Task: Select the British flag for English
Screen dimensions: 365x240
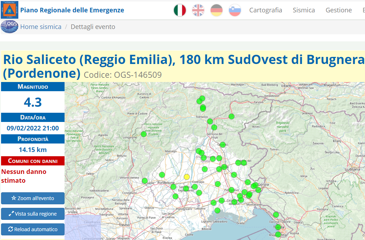Action: point(198,10)
